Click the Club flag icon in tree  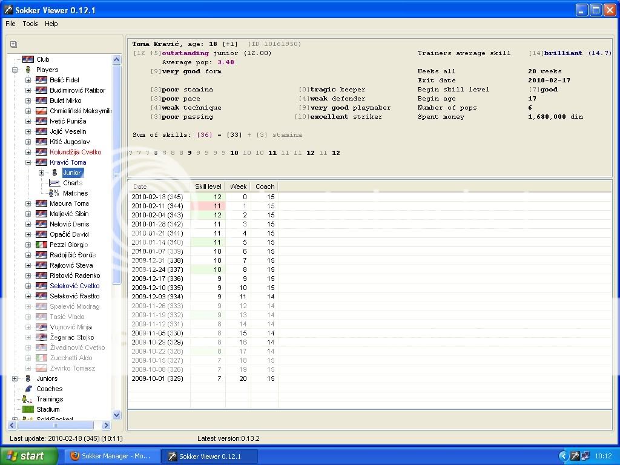(28, 59)
